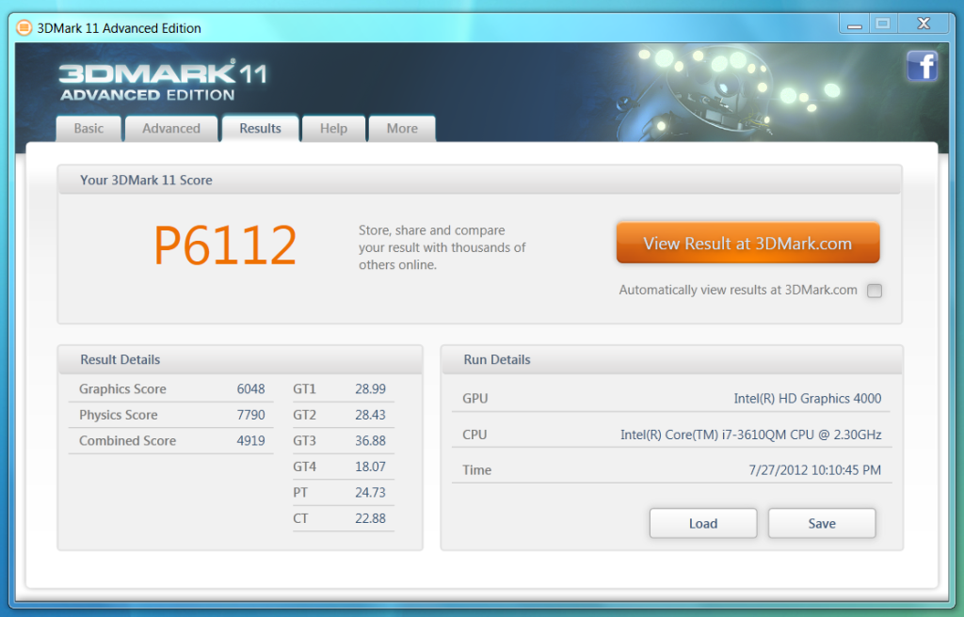
Task: Click the GT4 result 18.07
Action: click(370, 467)
